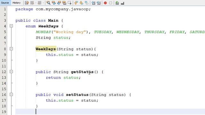The width and height of the screenshot is (205, 115).
Task: Click 'return status;' statement on line 13
Action: (63, 78)
